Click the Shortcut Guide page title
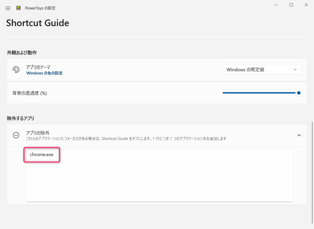The width and height of the screenshot is (314, 229). [38, 23]
